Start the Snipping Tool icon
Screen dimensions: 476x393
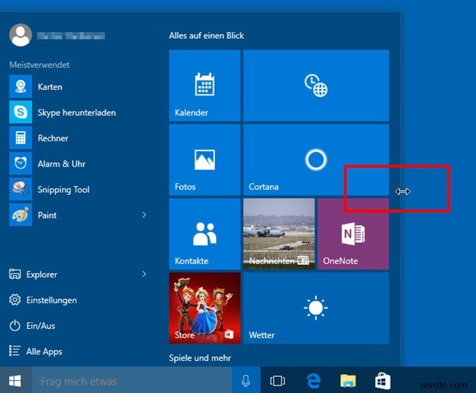click(x=21, y=189)
